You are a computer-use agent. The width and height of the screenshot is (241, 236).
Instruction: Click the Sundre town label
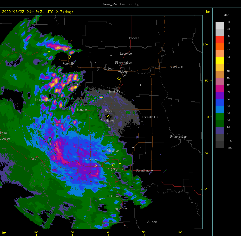[82, 110]
